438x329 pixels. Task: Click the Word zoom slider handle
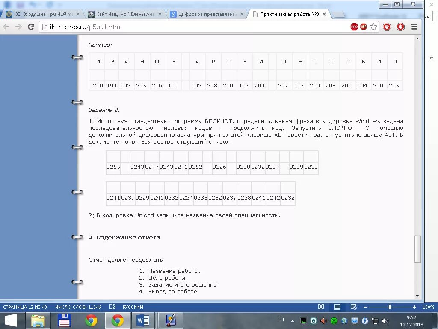coord(389,307)
